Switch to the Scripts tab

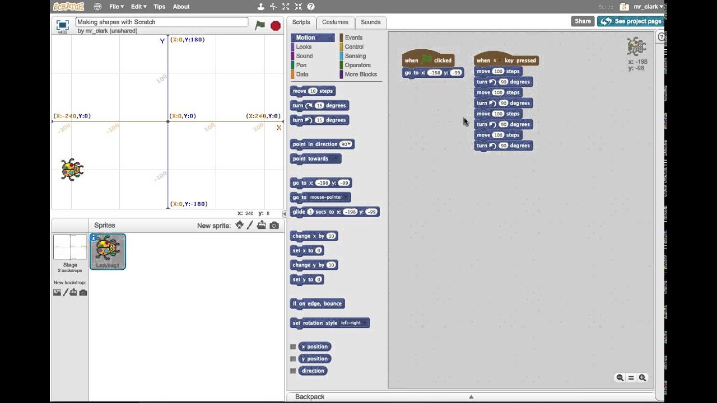click(x=301, y=22)
